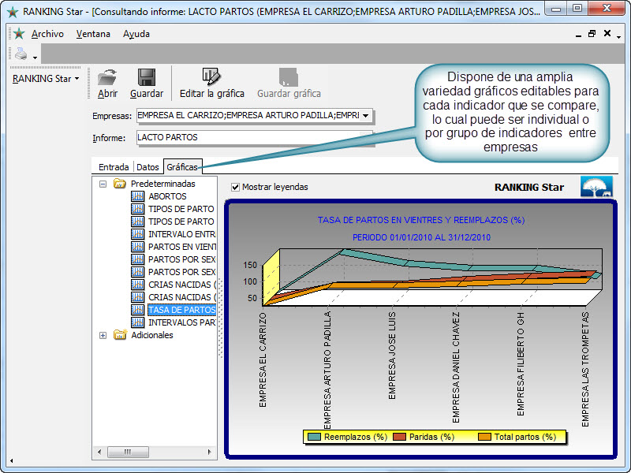Click the Predeterminadas folder label
Image resolution: width=631 pixels, height=473 pixels.
(163, 184)
